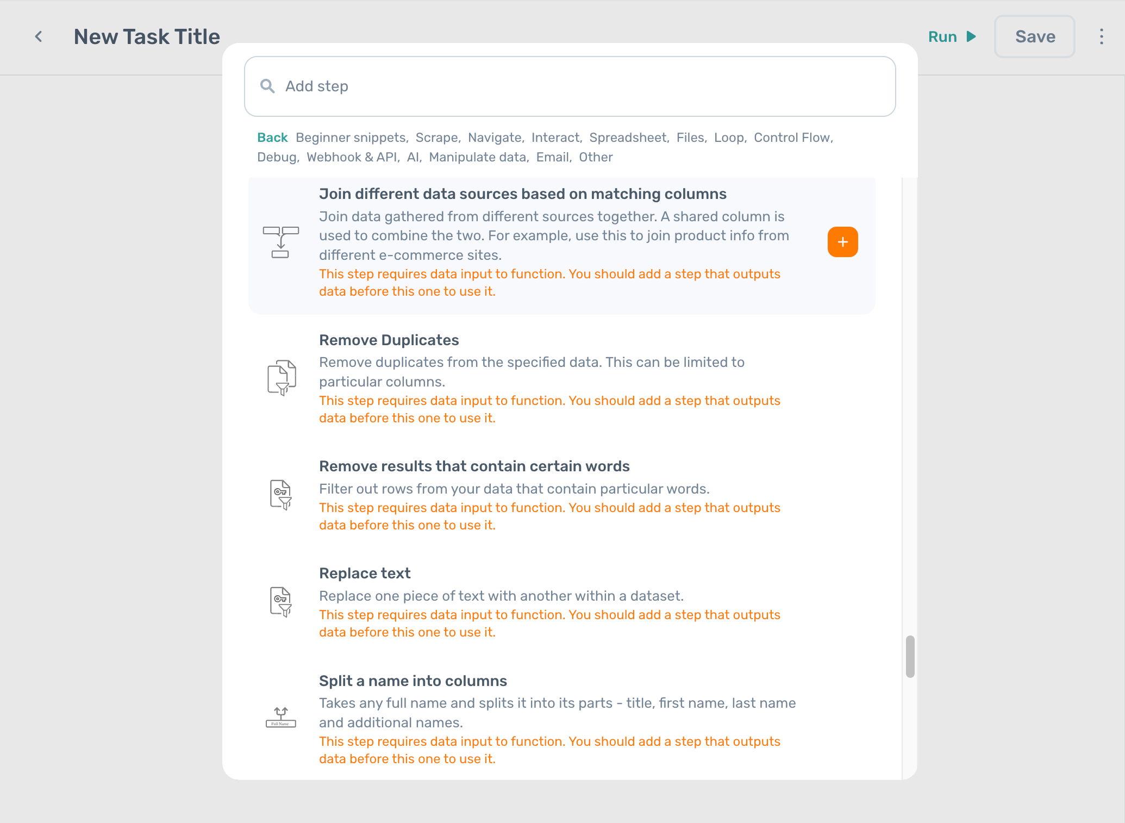Save the task

(x=1035, y=36)
